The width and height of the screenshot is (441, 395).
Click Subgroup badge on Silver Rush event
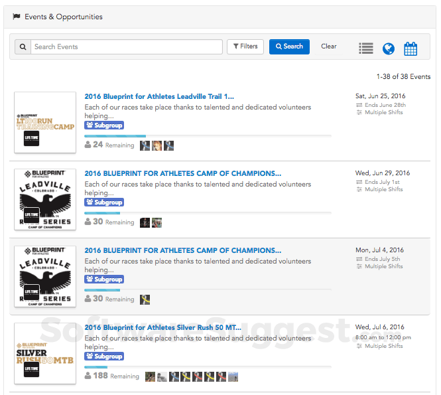coord(104,356)
